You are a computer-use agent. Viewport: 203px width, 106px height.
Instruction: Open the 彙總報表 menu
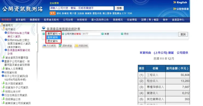tap(35, 20)
